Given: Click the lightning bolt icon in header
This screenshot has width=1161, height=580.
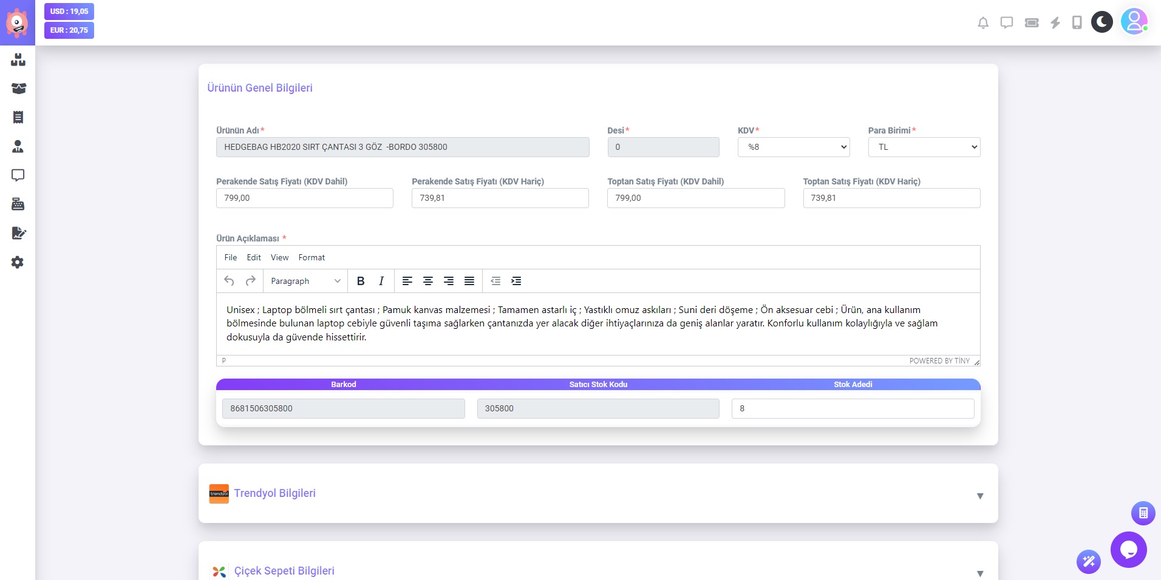Looking at the screenshot, I should [x=1055, y=23].
